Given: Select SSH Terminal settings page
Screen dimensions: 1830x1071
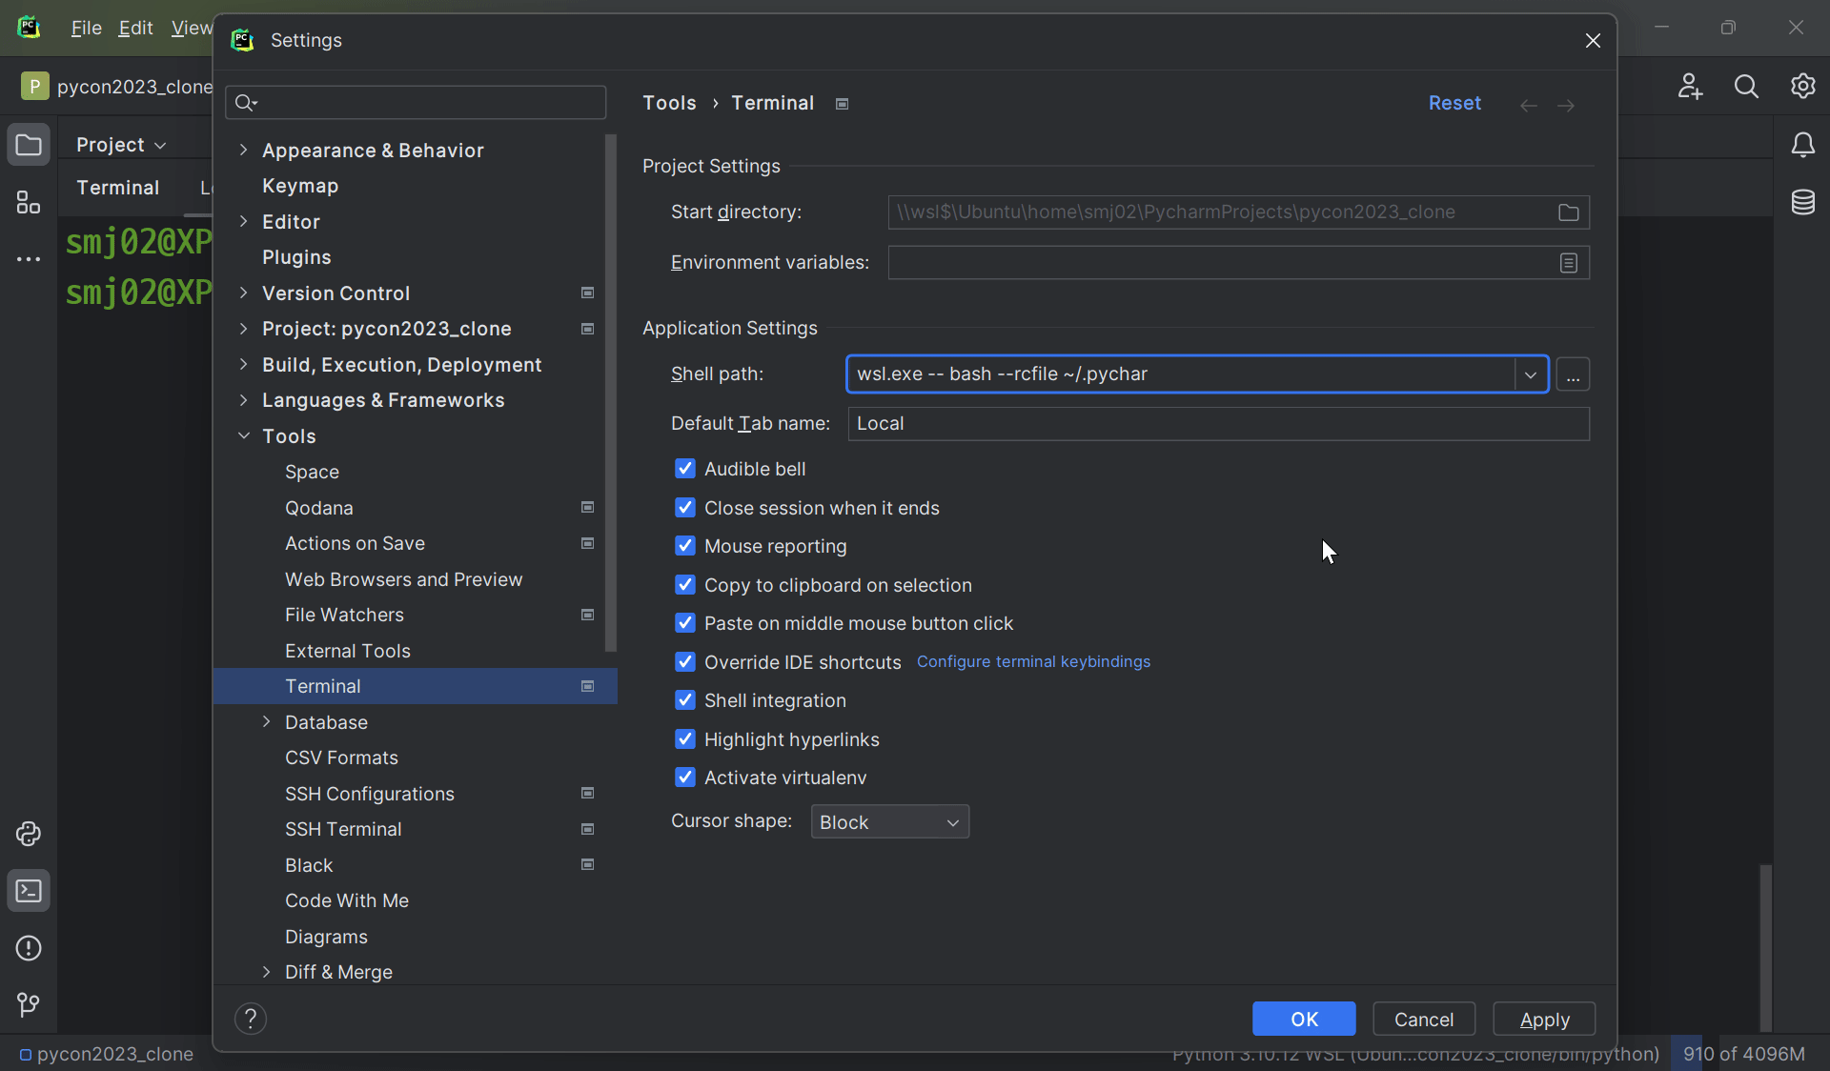Looking at the screenshot, I should (x=343, y=829).
